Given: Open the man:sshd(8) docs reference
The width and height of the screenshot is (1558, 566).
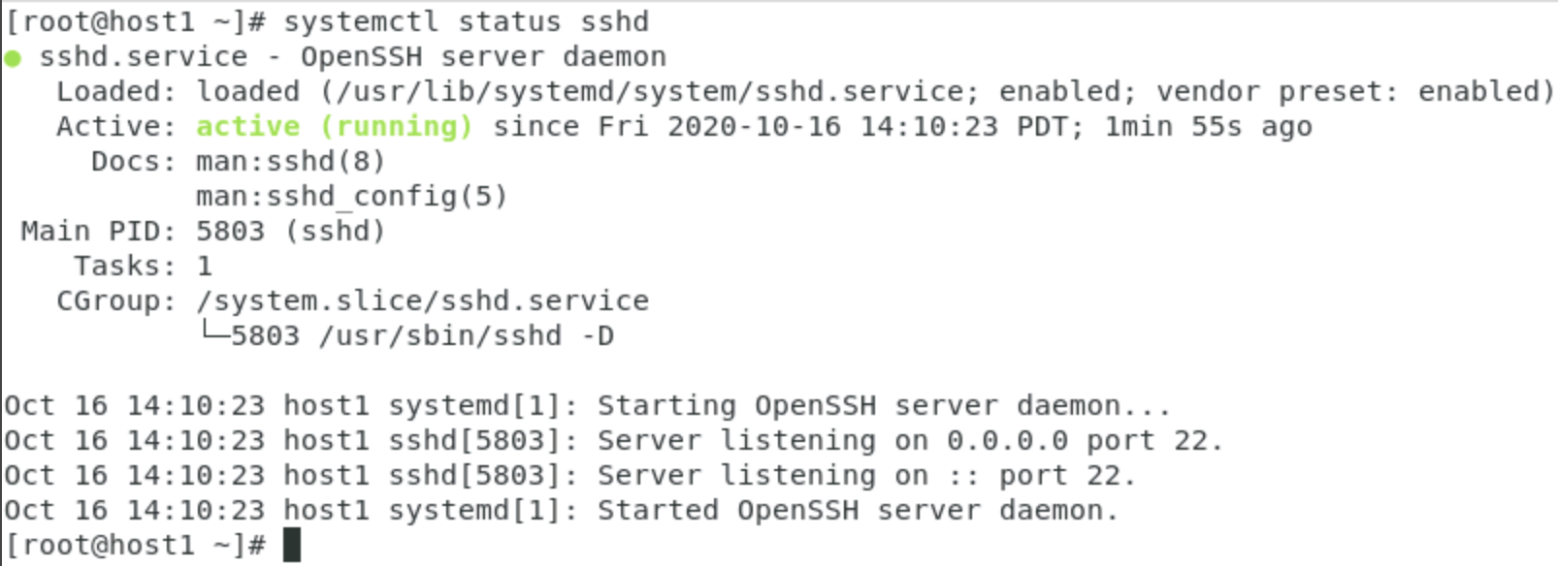Looking at the screenshot, I should point(290,161).
